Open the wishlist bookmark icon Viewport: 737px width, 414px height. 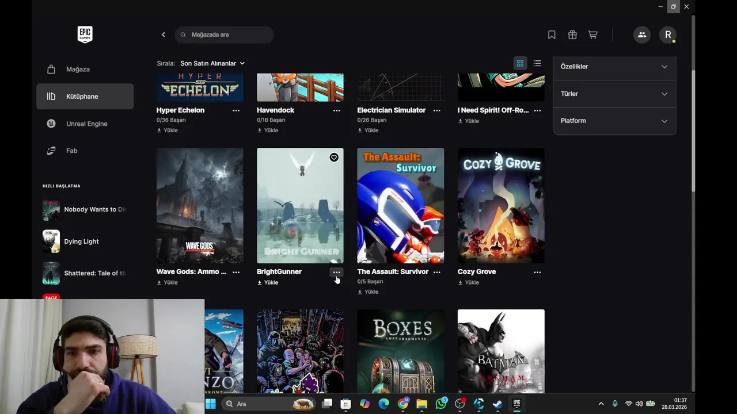[x=552, y=35]
